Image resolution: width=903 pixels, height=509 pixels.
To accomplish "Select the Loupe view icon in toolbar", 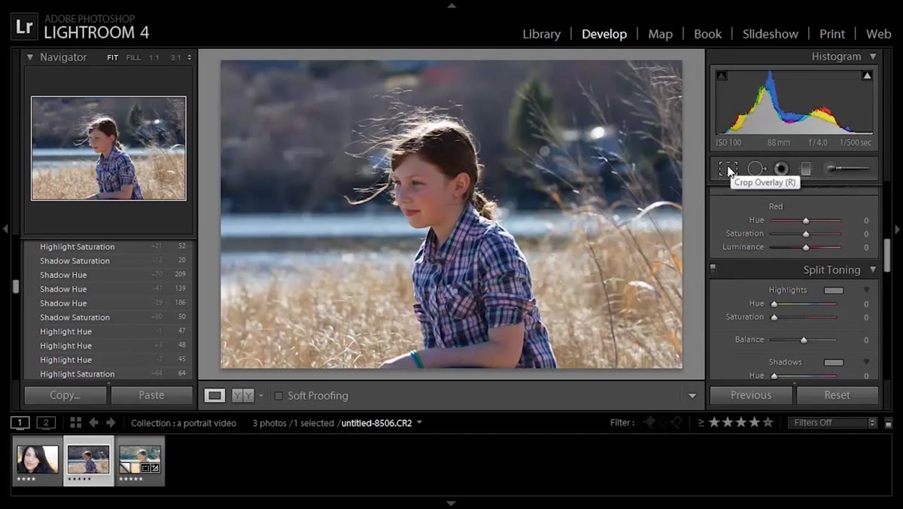I will (214, 395).
